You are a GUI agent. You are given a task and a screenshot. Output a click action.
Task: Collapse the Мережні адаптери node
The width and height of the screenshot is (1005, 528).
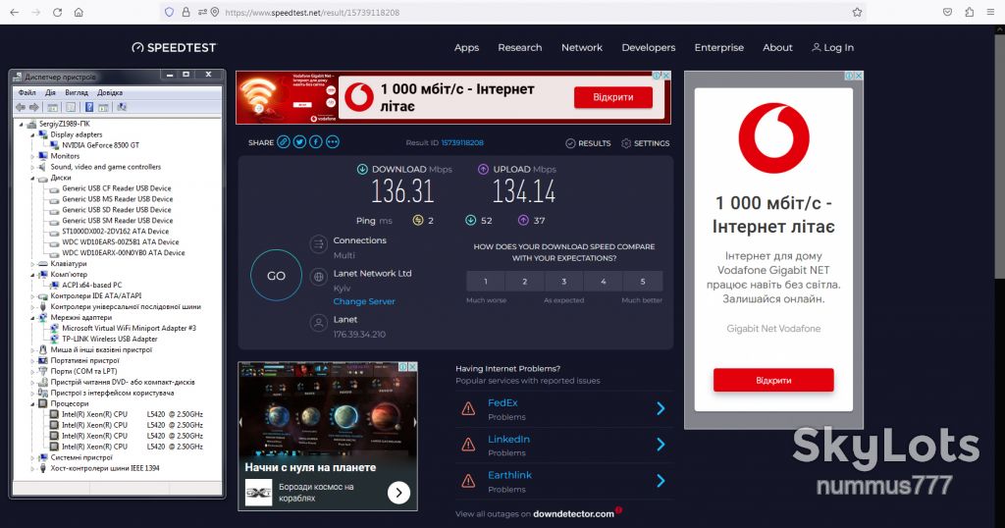(x=32, y=317)
